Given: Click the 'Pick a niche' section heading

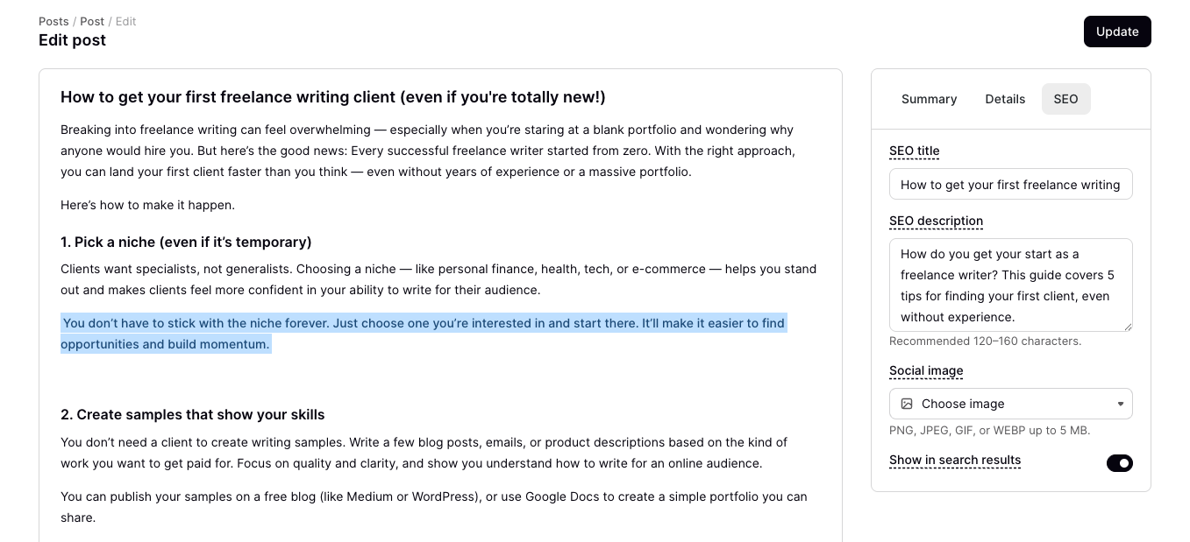Looking at the screenshot, I should click(x=186, y=242).
